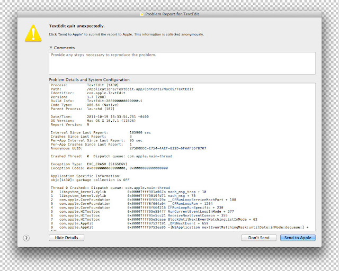Click the 'Process: TextEdit [1430]' line
This screenshot has height=271, width=339.
85,85
